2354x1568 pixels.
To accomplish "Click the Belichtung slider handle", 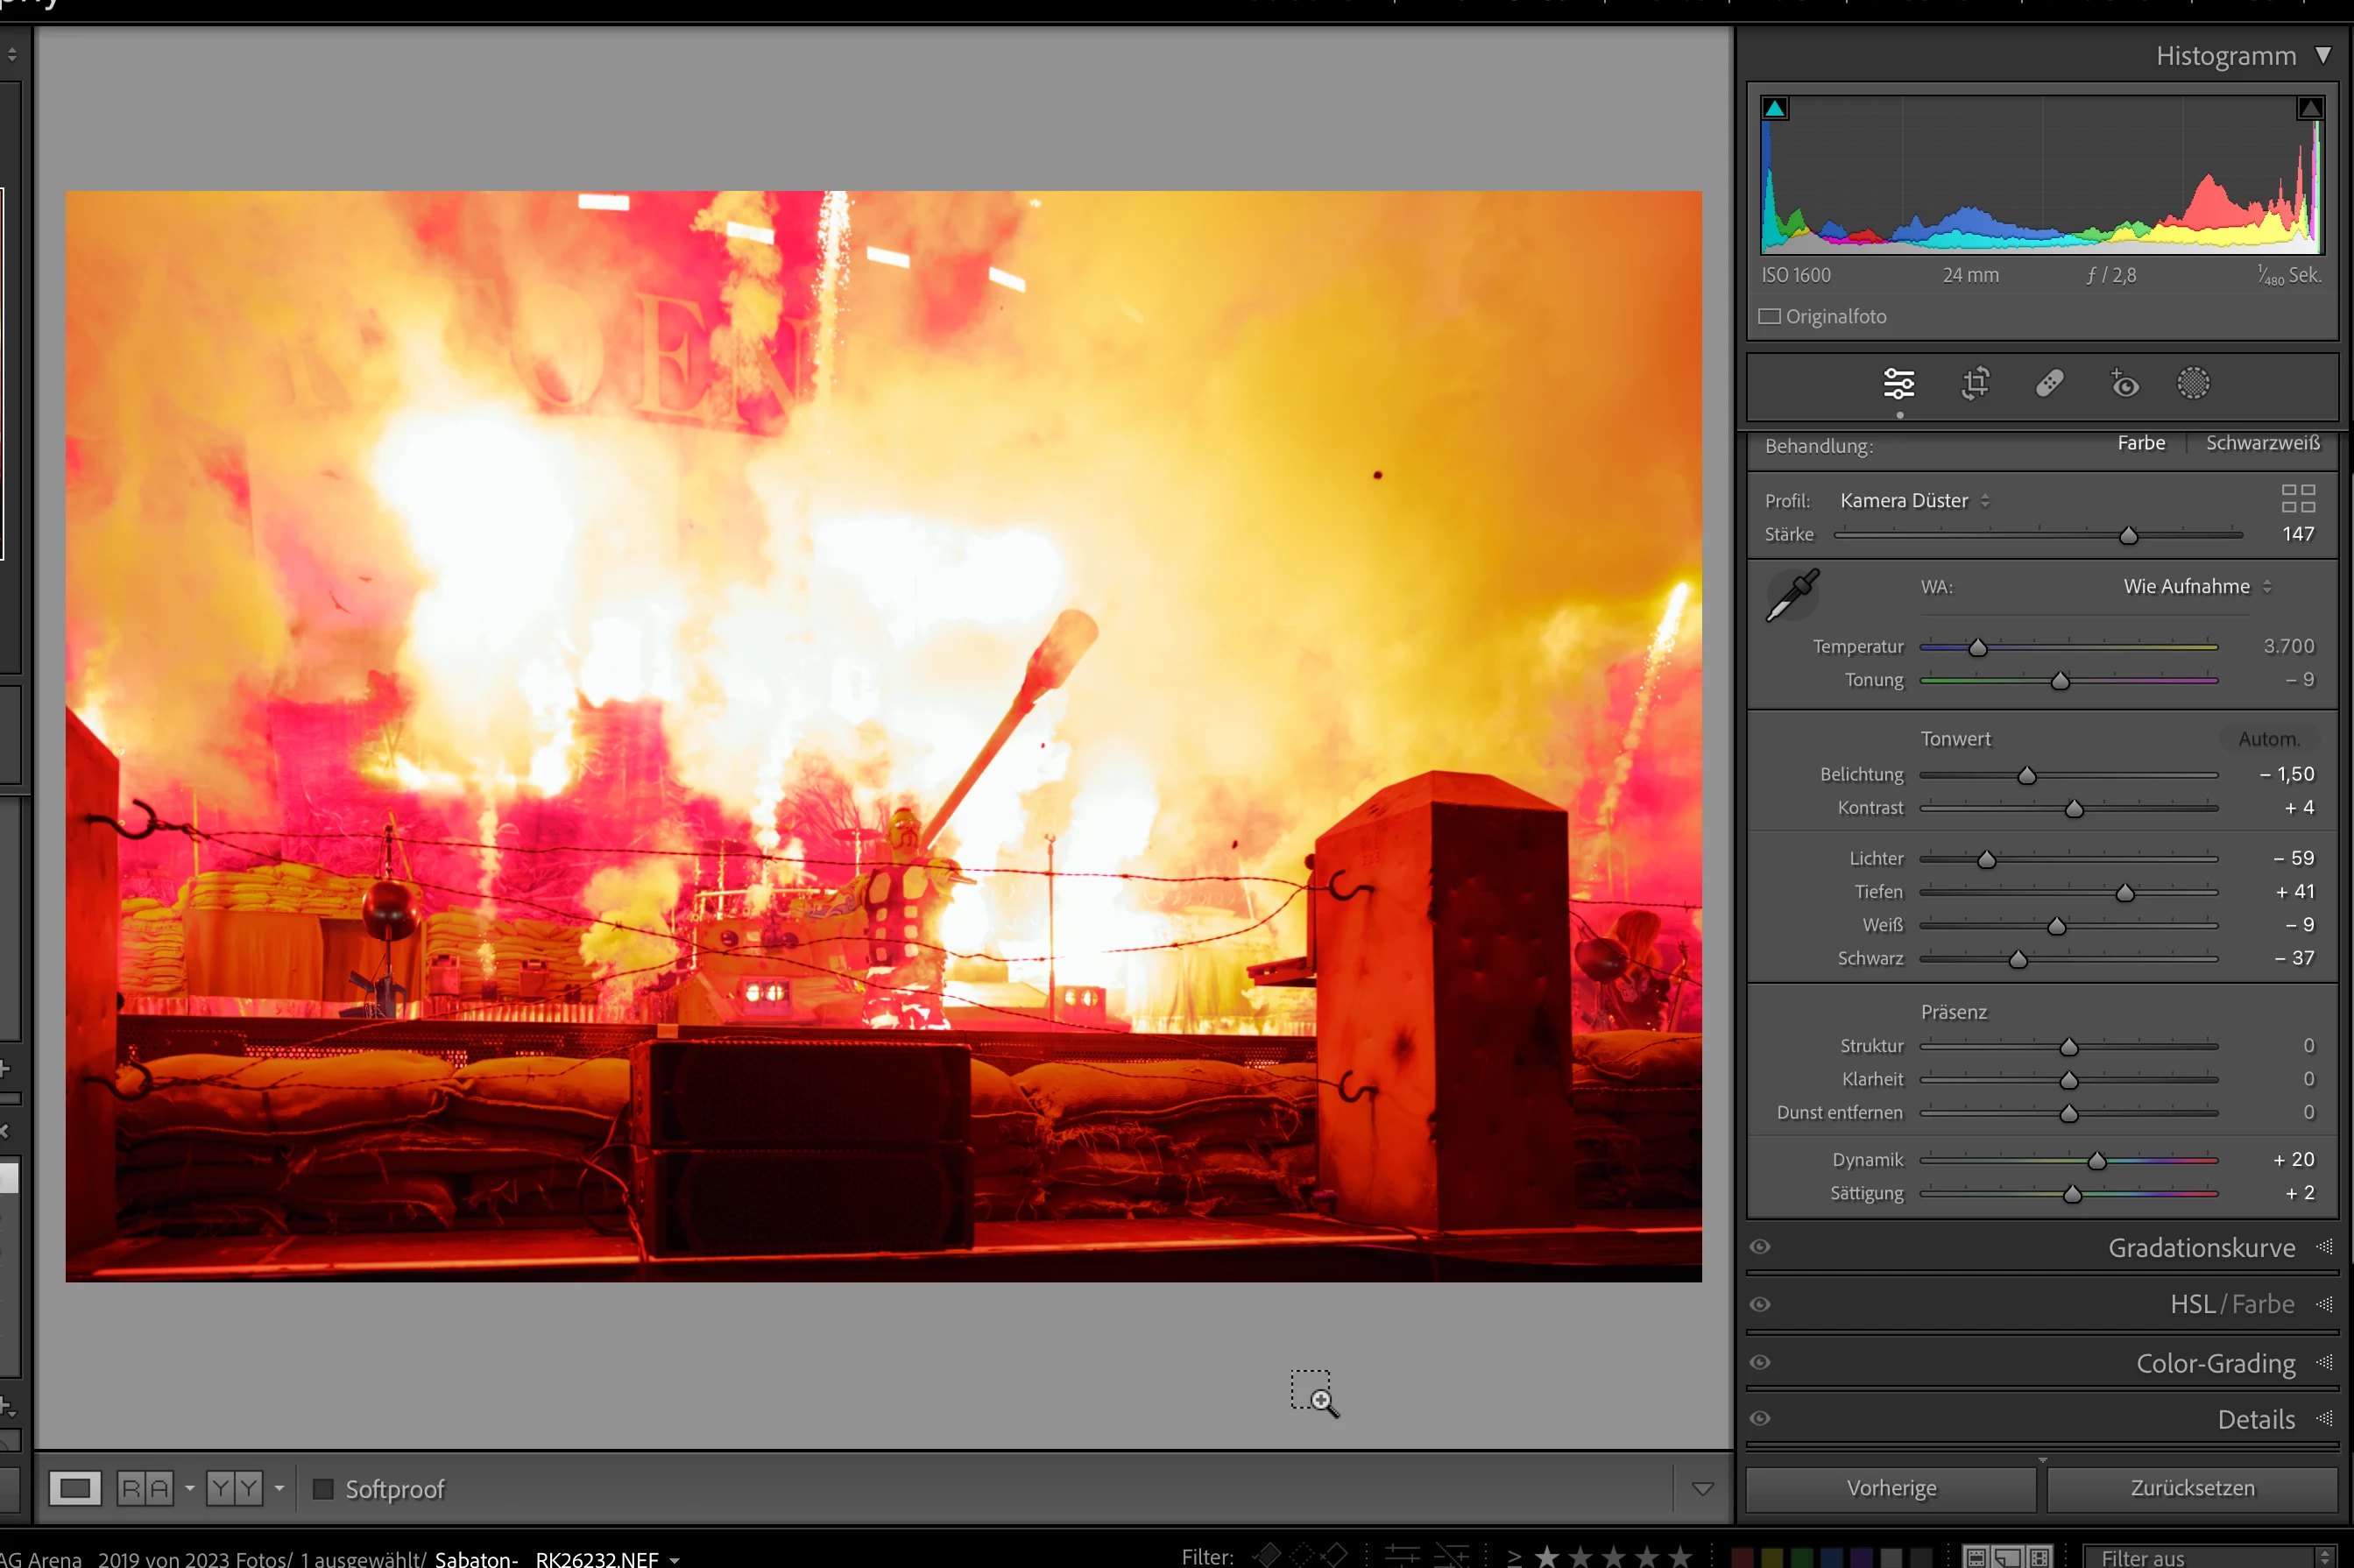I will coord(2026,776).
